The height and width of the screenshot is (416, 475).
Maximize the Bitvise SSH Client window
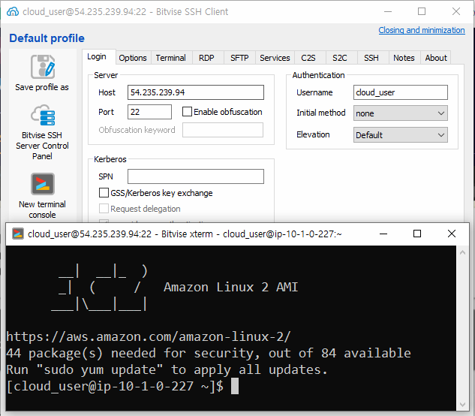[x=422, y=11]
